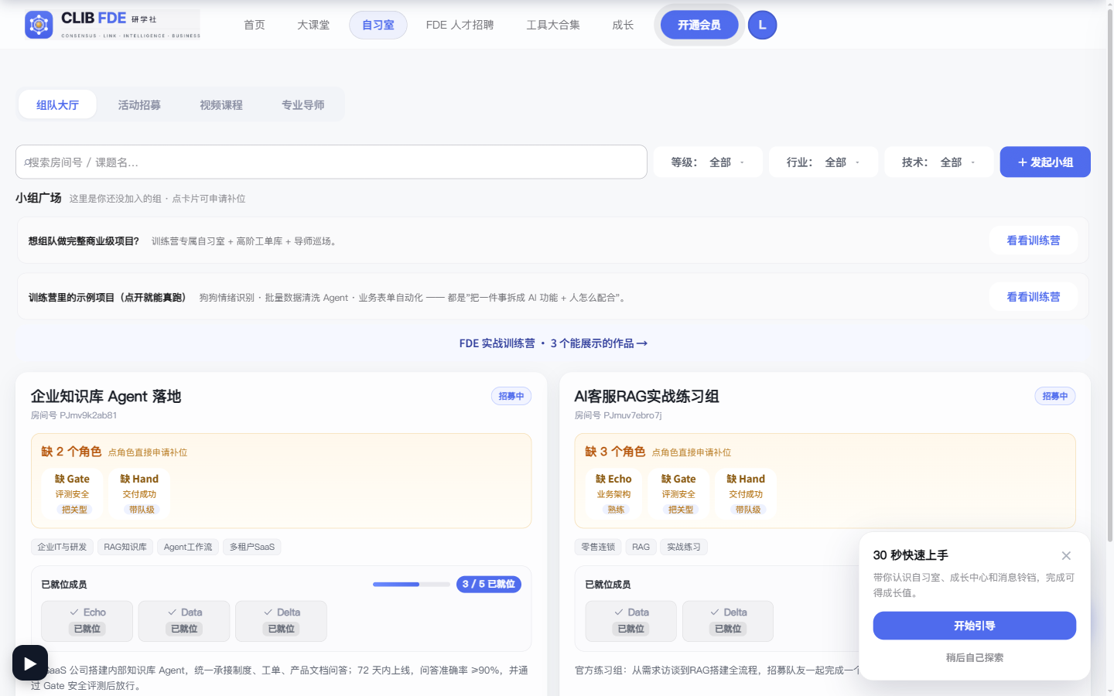Apply for 缺 Hand role in 企业知识库 card
The height and width of the screenshot is (696, 1114).
tap(139, 493)
